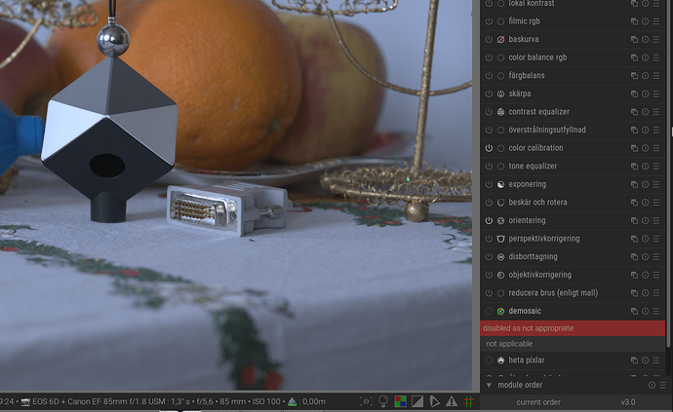
Task: Toggle guides grid overlay icon
Action: (466, 400)
